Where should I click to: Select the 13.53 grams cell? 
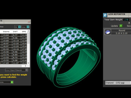(x=7, y=57)
